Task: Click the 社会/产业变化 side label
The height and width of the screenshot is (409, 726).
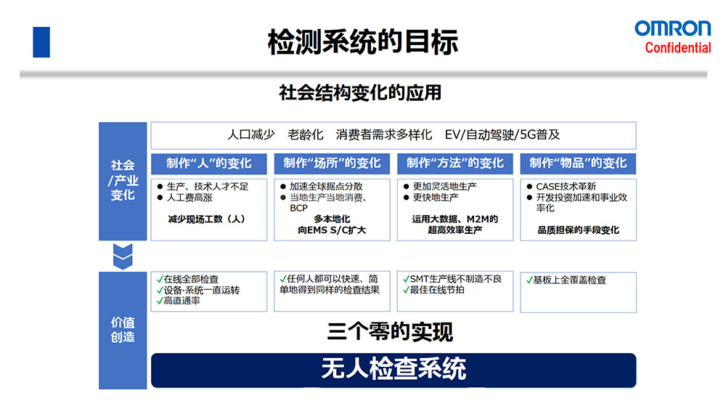Action: pyautogui.click(x=123, y=181)
